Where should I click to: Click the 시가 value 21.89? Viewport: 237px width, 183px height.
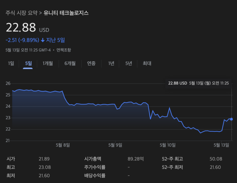click(x=44, y=159)
